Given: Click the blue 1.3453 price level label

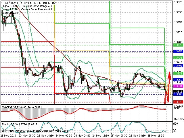Looking at the screenshot, I should click(178, 51).
